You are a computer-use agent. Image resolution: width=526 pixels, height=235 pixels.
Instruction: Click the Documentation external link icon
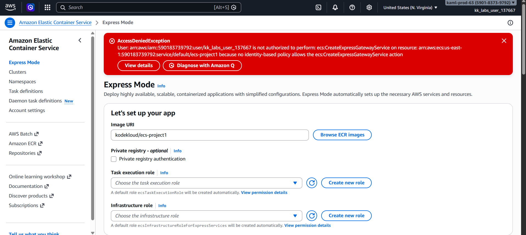pos(47,186)
